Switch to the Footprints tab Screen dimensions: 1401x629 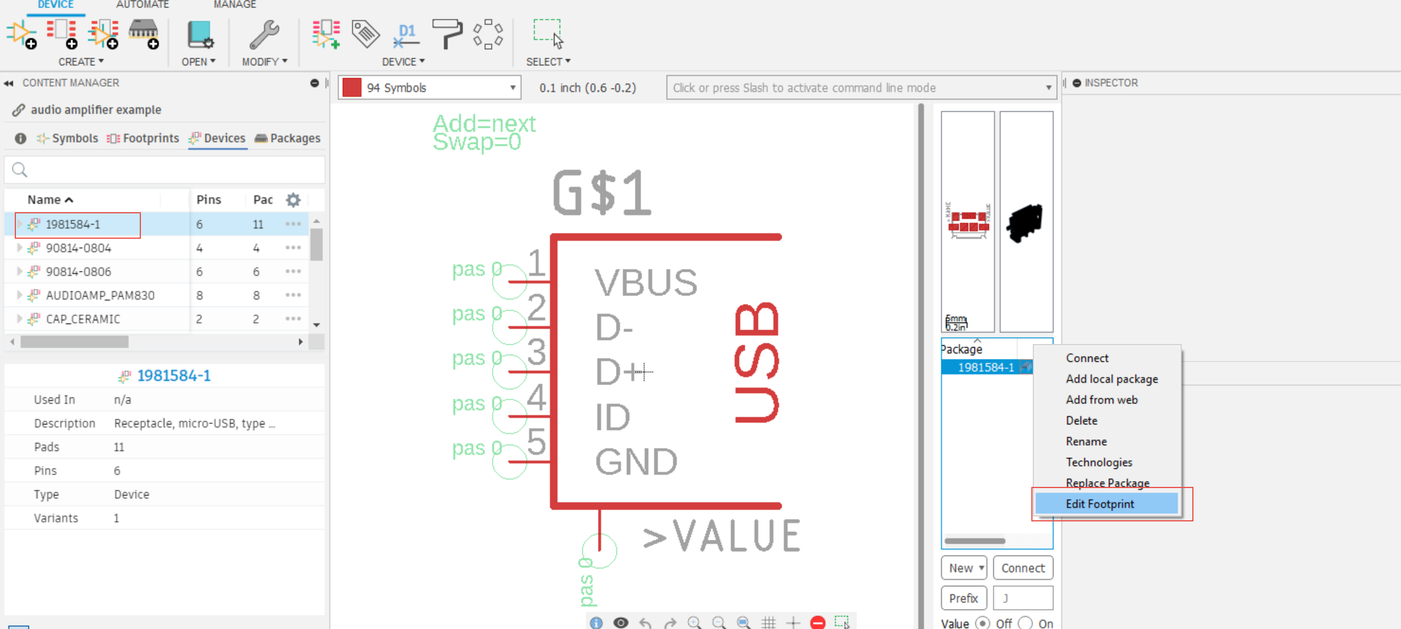144,138
